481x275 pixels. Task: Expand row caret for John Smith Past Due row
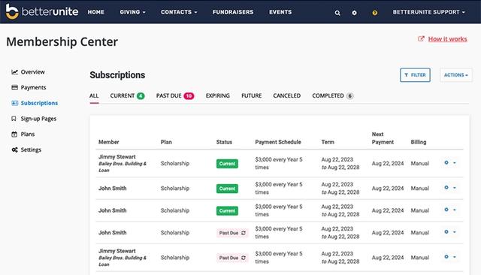tap(455, 232)
